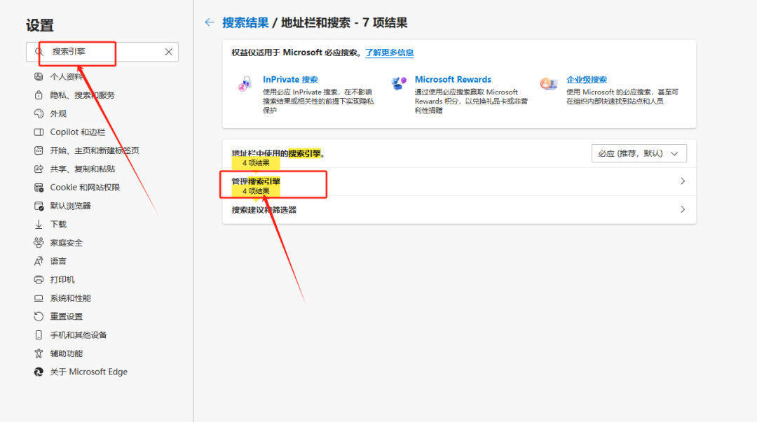
Task: Open Cookie 和网站权限 settings
Action: [x=85, y=188]
